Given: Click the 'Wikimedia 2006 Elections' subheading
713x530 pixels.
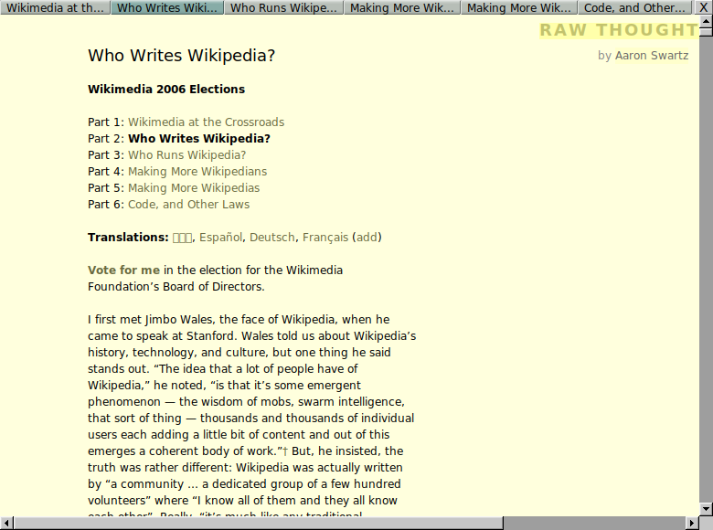Looking at the screenshot, I should tap(166, 89).
